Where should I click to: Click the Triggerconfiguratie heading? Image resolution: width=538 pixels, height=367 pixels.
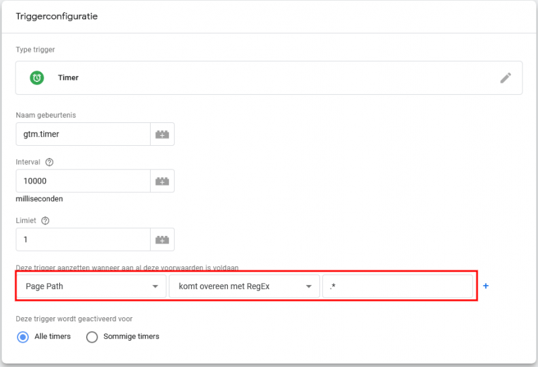tap(56, 16)
